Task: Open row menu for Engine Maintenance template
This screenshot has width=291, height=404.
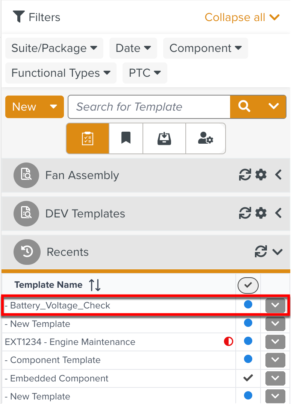Action: click(x=275, y=342)
